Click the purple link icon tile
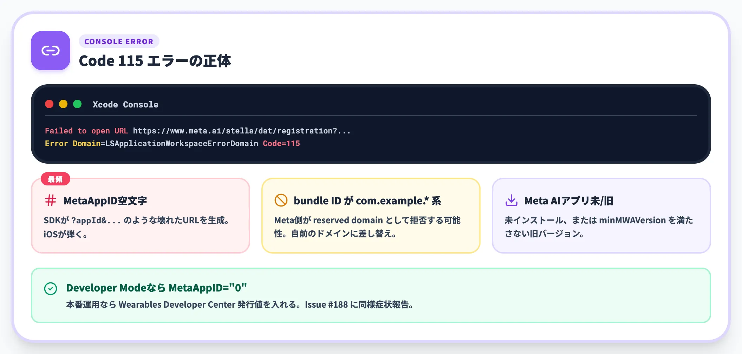Image resolution: width=742 pixels, height=354 pixels. tap(51, 51)
